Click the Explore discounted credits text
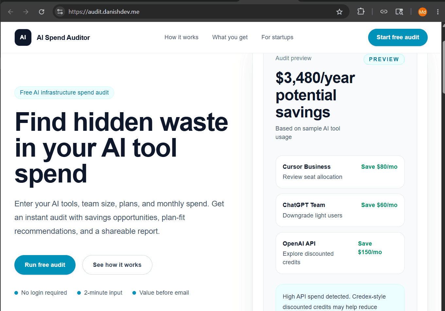445x311 pixels. (308, 258)
